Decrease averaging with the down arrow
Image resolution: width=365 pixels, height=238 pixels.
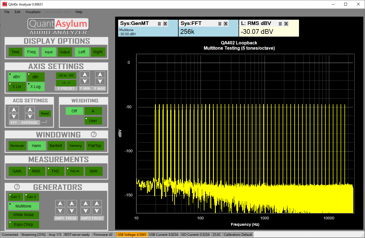coord(30,117)
